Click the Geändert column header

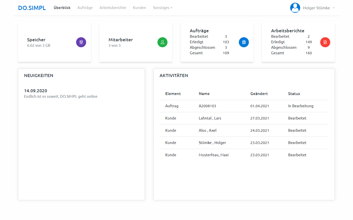point(259,94)
